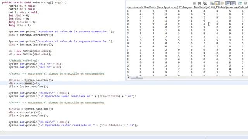
Task: Click 'tFin = System.nanoTime();' after sumar
Action: [x=28, y=86]
